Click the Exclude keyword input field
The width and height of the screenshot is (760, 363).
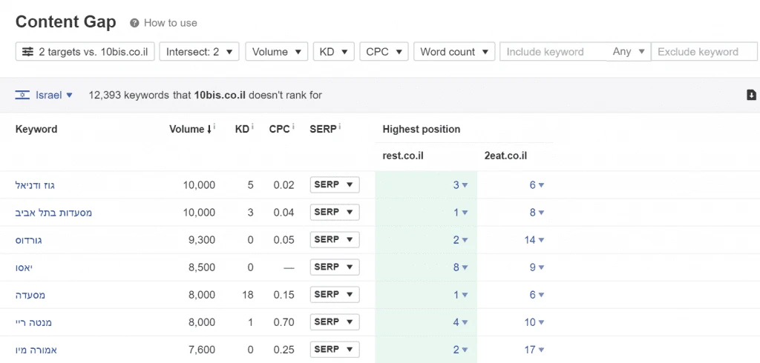click(x=704, y=52)
